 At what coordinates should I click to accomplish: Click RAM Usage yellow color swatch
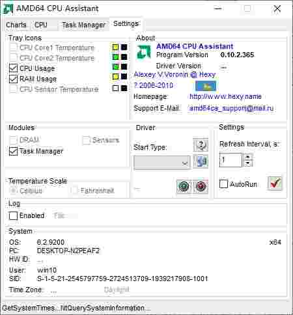point(115,76)
